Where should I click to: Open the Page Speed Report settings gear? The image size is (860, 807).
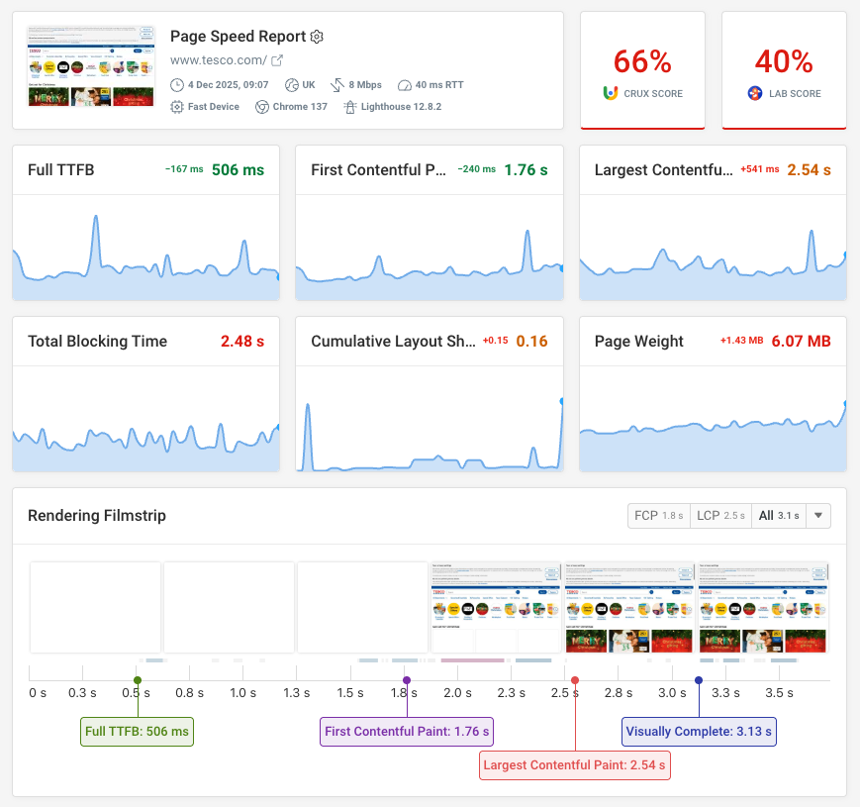(x=317, y=37)
